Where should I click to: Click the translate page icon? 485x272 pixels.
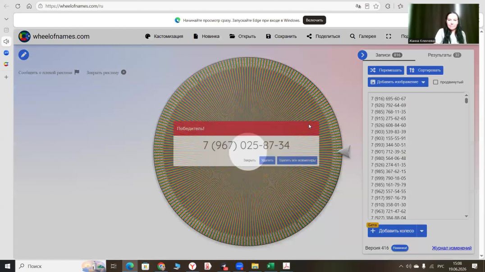358,6
